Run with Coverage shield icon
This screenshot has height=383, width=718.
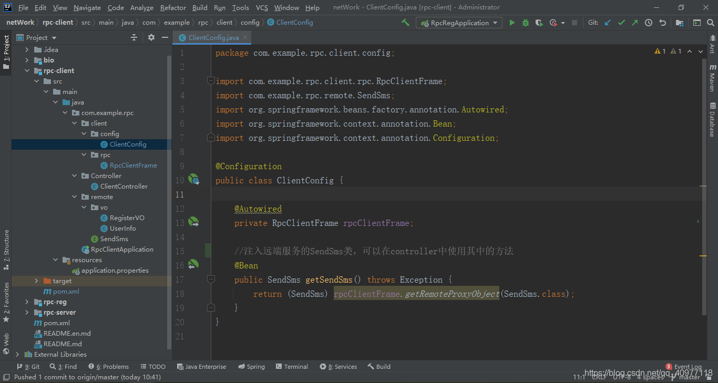pos(539,23)
